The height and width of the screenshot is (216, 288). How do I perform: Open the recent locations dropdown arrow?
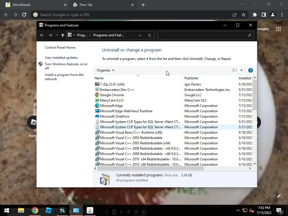coord(57,35)
